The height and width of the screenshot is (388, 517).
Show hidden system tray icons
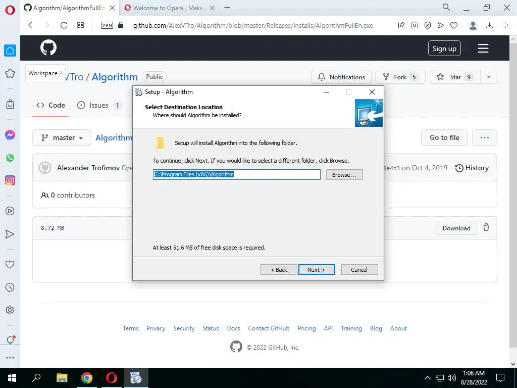427,378
